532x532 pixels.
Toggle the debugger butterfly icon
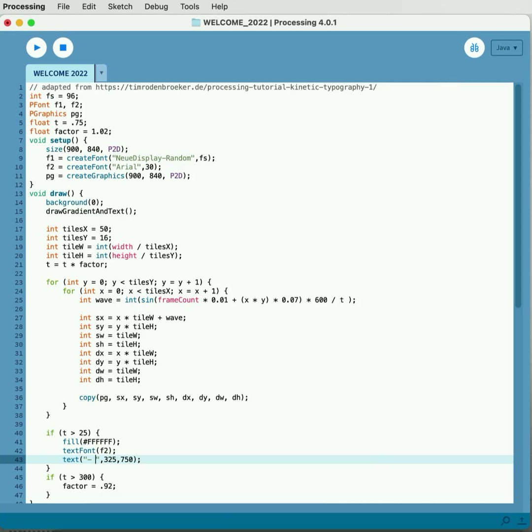click(x=474, y=48)
